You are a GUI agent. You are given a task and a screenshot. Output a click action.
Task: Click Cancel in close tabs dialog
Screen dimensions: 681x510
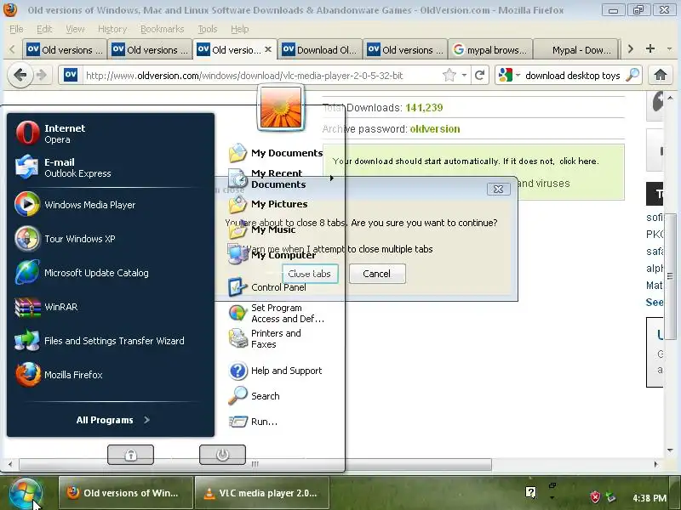[x=377, y=274]
